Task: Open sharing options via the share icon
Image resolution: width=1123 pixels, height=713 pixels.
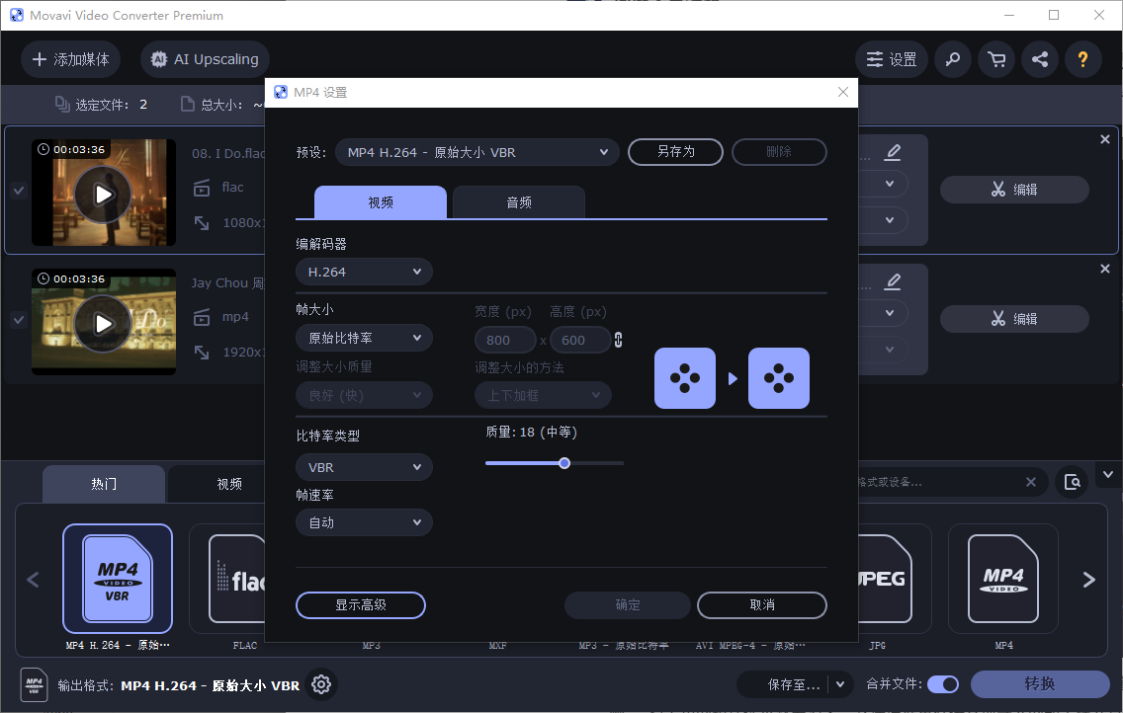Action: [1040, 59]
